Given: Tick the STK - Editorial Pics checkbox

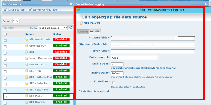Looking at the screenshot, I should tap(5, 78).
